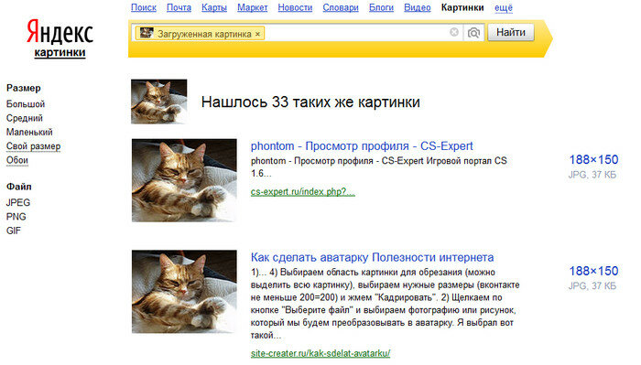Clear the search field with the round X icon
Screen dimensions: 641x365
(x=454, y=32)
